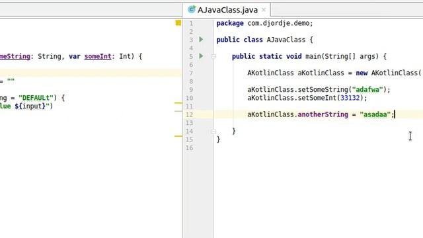Click the warning stripe mark beside line 11
Image resolution: width=423 pixels, height=238 pixels.
click(178, 111)
